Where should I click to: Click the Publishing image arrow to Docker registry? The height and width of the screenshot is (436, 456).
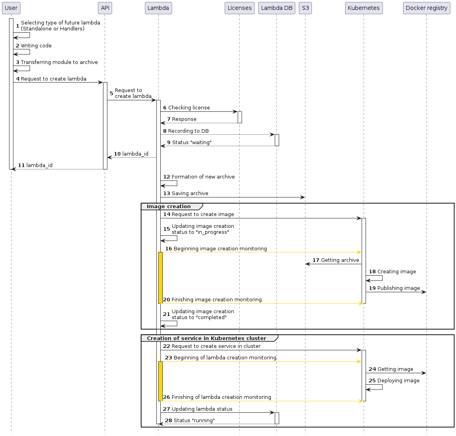[x=395, y=292]
